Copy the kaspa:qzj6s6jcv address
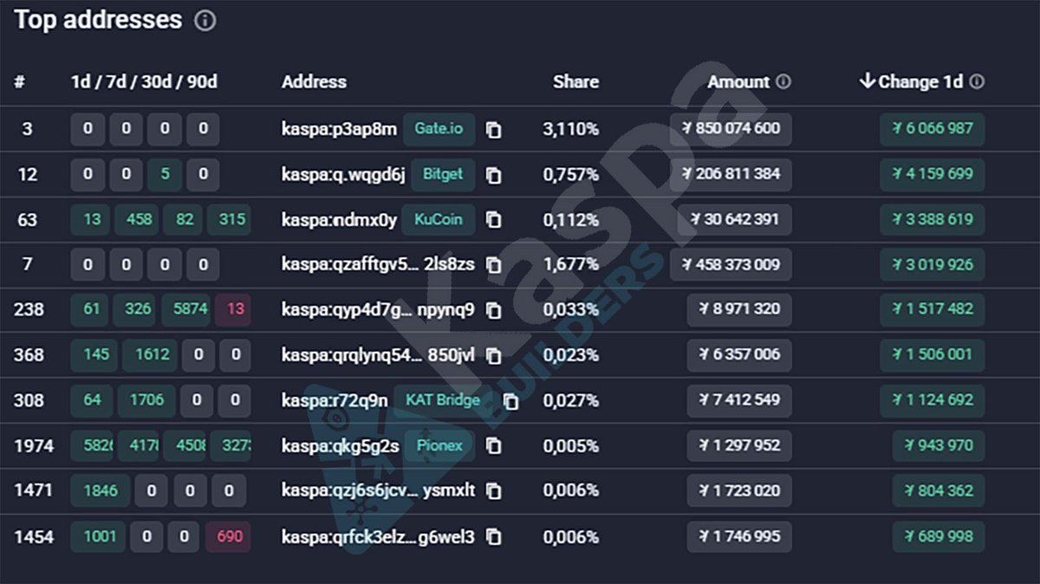The height and width of the screenshot is (584, 1040). pos(493,491)
